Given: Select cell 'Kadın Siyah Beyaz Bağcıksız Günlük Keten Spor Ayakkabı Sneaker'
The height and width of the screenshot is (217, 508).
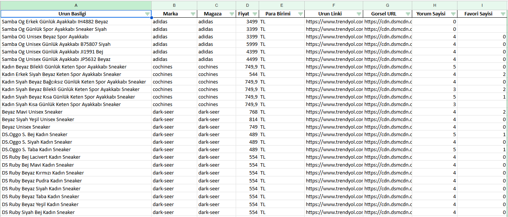Looking at the screenshot, I should pos(76,82).
